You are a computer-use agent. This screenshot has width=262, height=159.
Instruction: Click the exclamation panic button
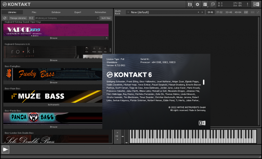pos(247,4)
